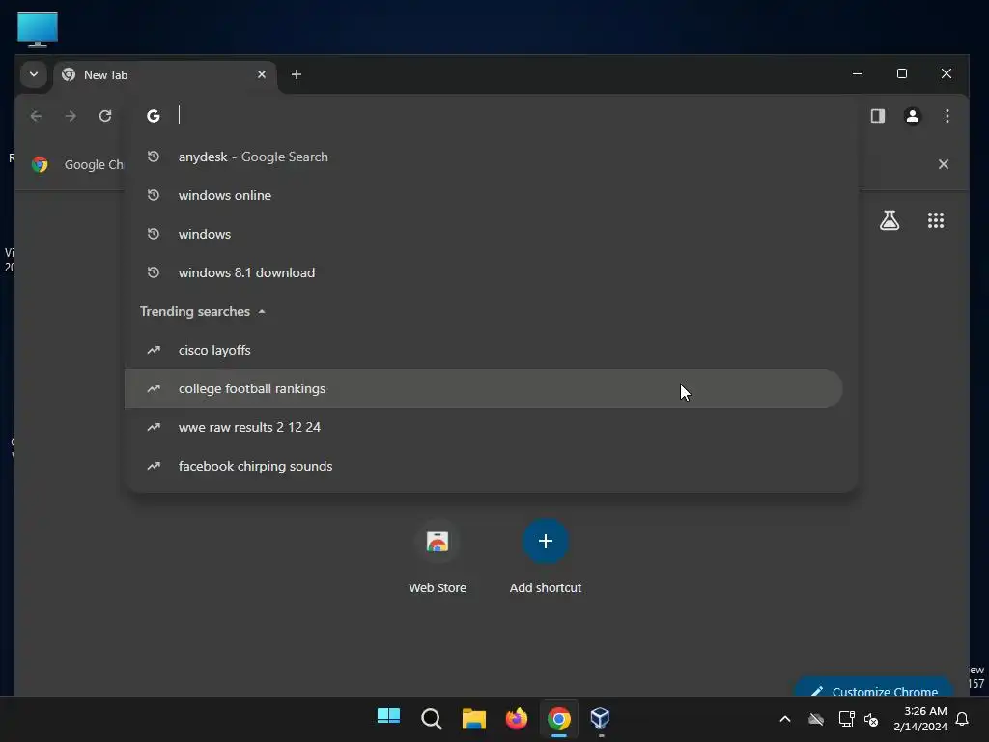Open the desktop monitor icon top left
Image resolution: width=989 pixels, height=742 pixels.
point(38,29)
